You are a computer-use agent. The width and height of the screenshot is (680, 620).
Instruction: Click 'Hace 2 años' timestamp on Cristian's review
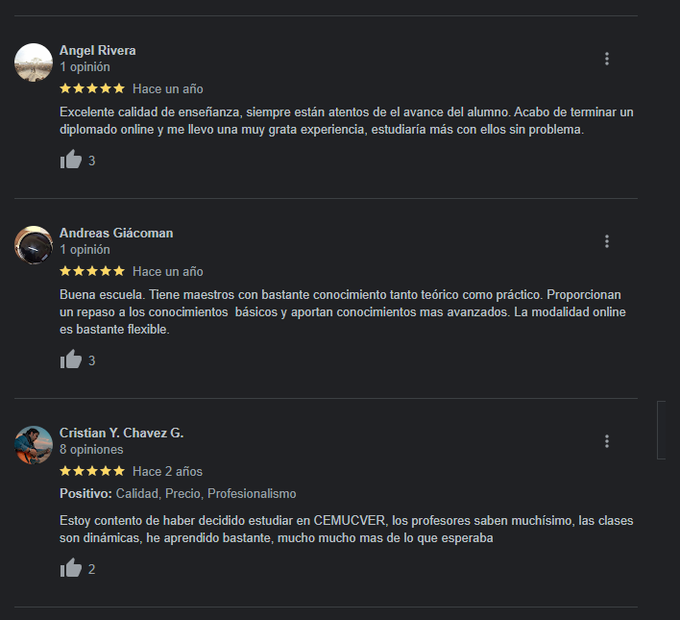click(x=167, y=472)
